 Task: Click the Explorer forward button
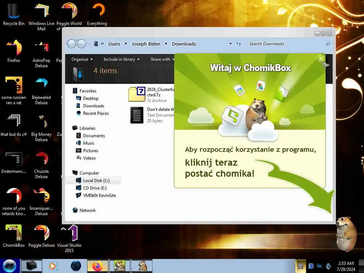click(x=81, y=44)
